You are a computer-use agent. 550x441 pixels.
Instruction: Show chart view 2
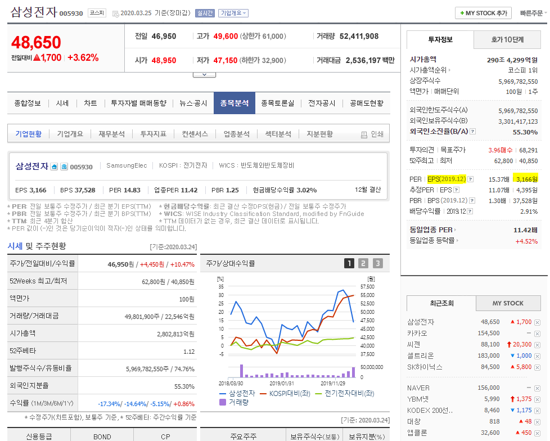[x=363, y=263]
